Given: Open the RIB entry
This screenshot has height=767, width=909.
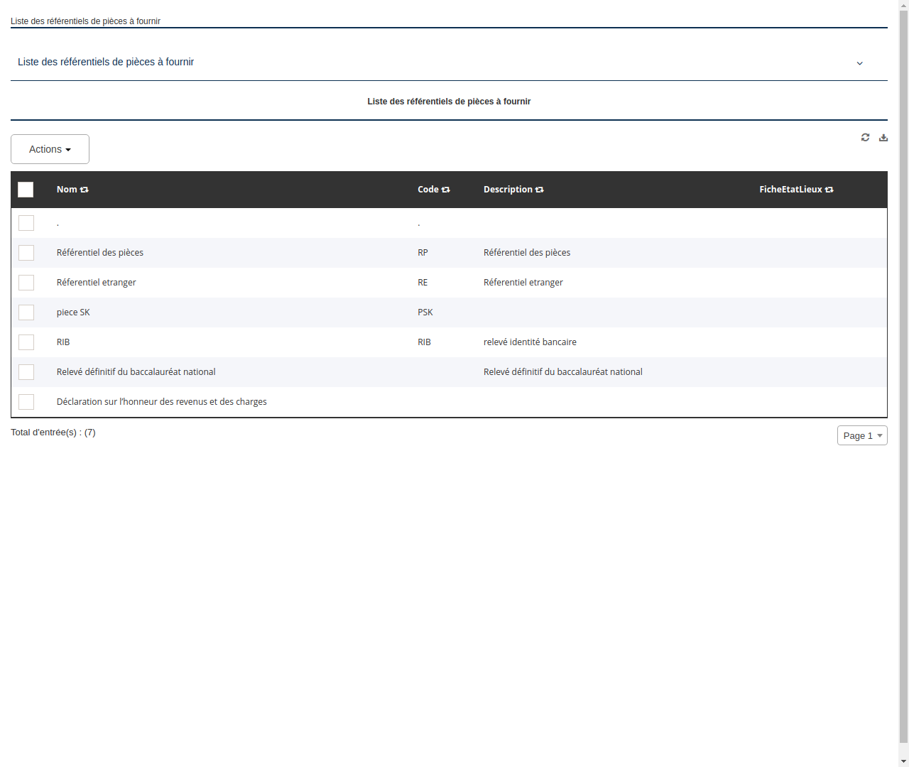Looking at the screenshot, I should click(63, 342).
